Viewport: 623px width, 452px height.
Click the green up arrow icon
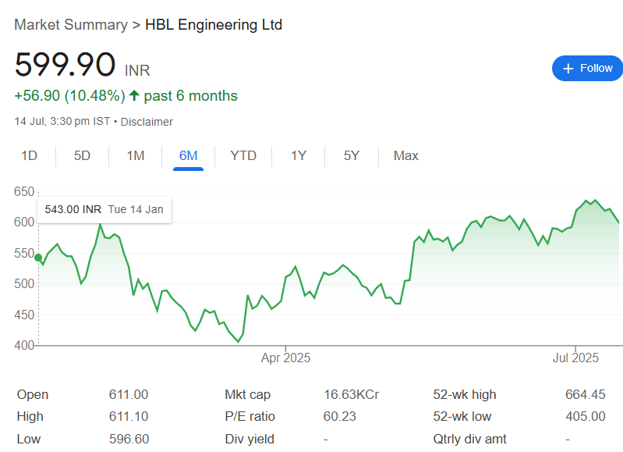[x=134, y=95]
